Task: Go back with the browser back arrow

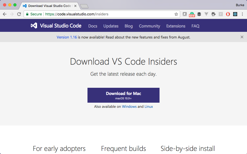Action: pos(5,14)
